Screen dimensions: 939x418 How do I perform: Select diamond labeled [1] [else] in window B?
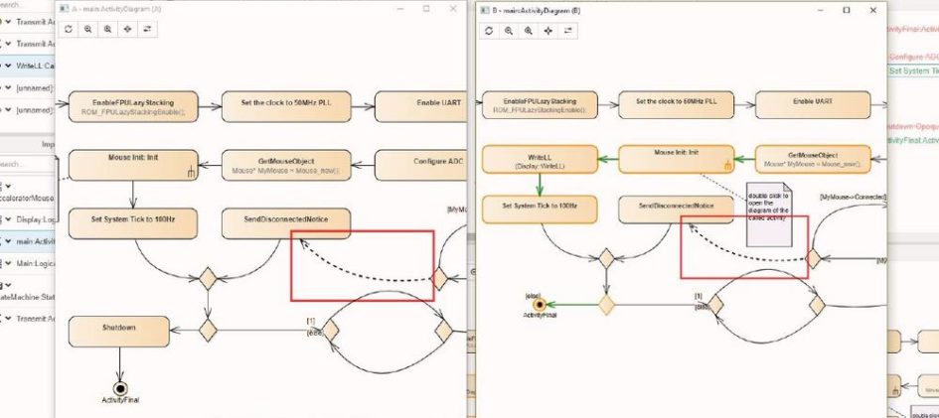coord(715,305)
